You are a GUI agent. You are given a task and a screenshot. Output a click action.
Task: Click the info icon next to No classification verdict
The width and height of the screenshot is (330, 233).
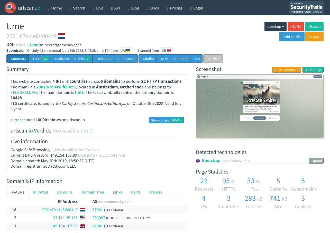pyautogui.click(x=91, y=131)
